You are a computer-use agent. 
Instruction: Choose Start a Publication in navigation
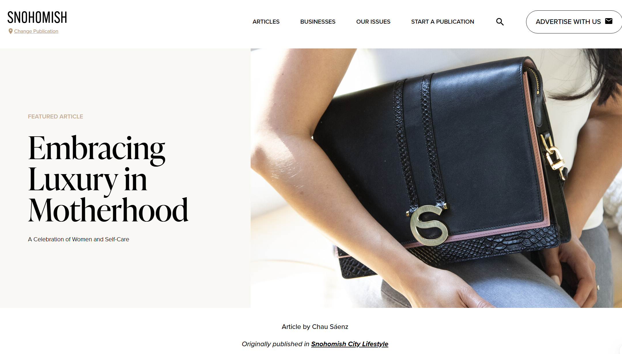pyautogui.click(x=443, y=22)
